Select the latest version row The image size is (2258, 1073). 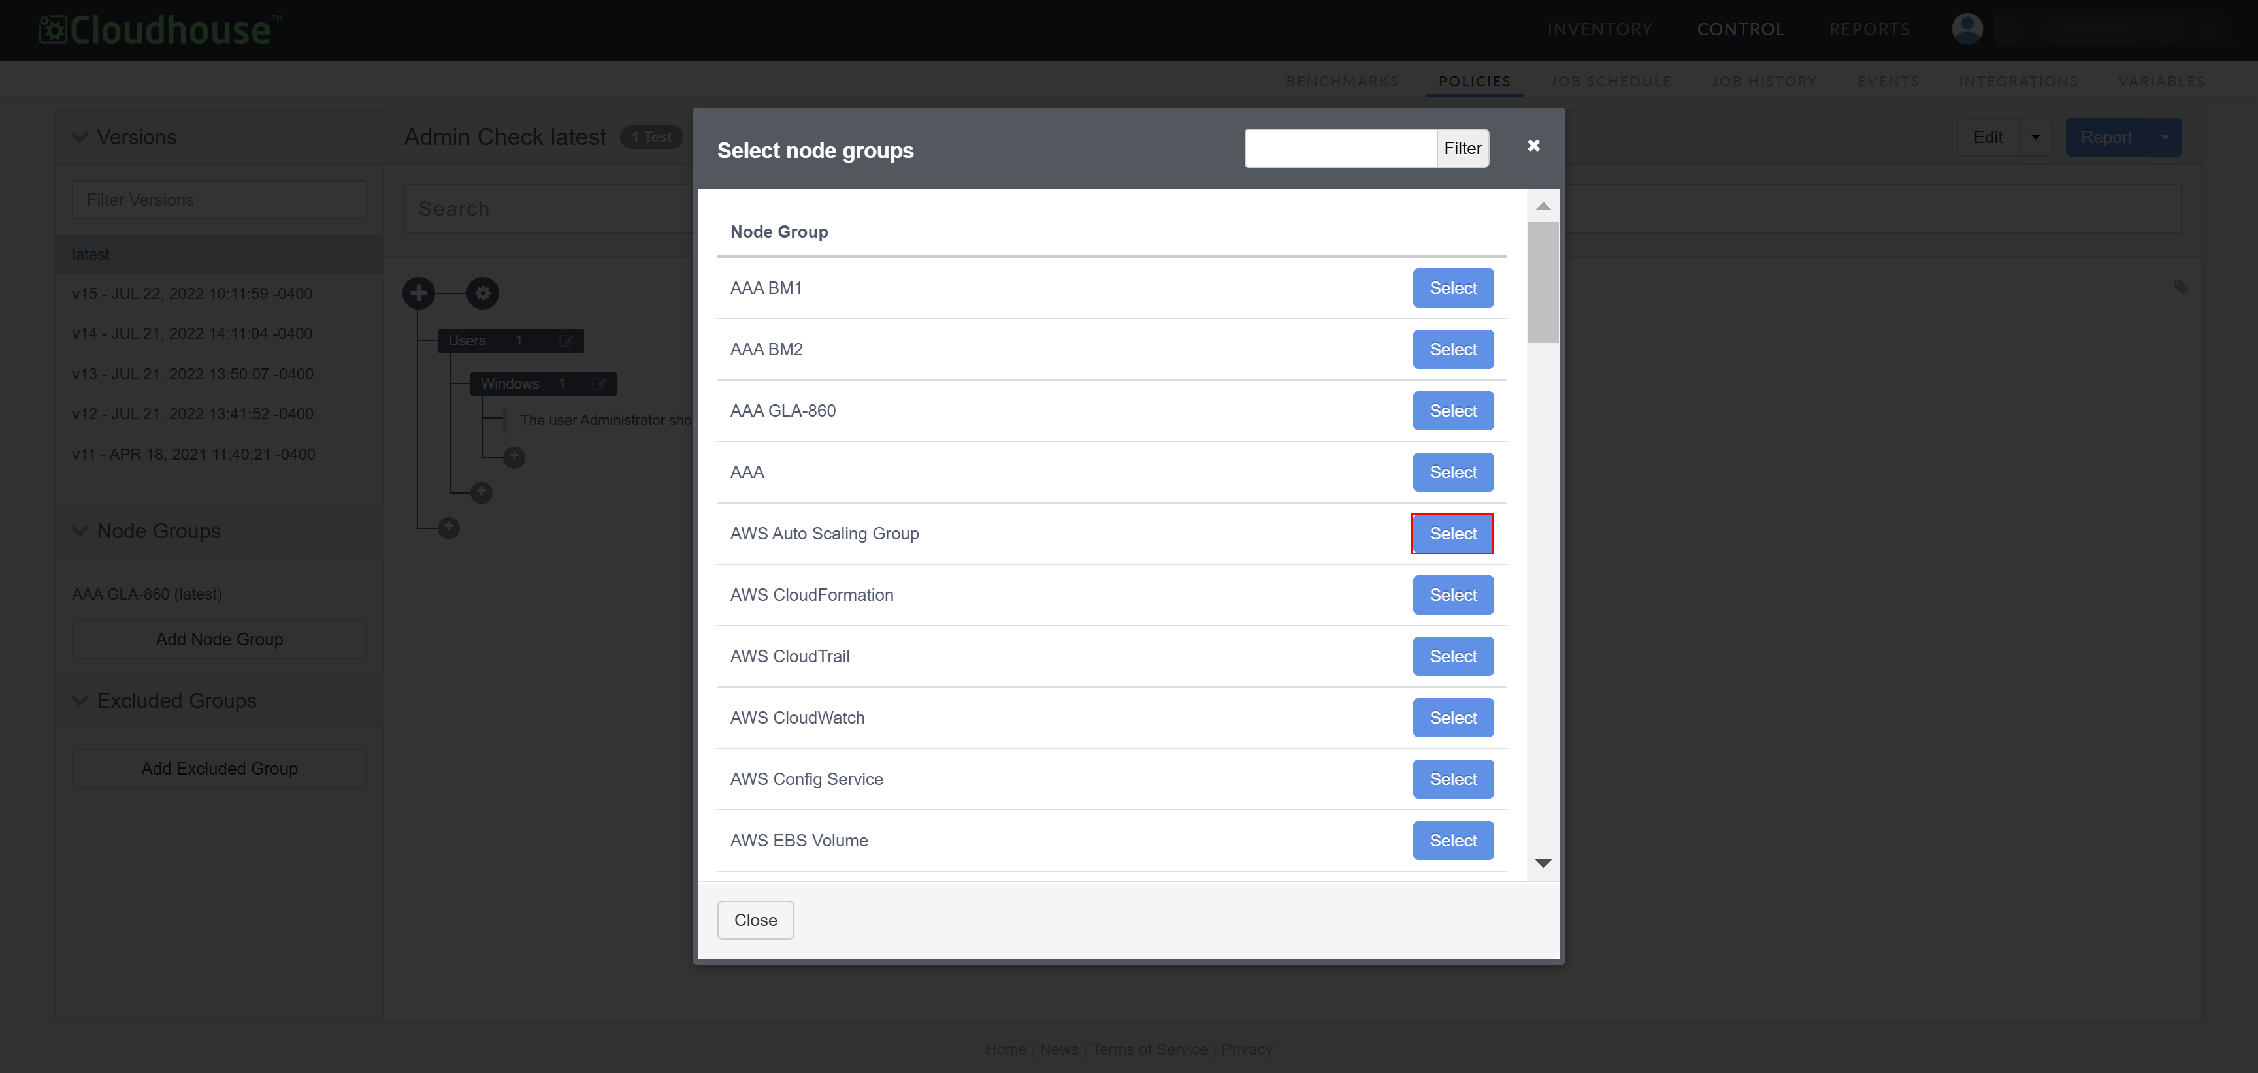click(219, 254)
